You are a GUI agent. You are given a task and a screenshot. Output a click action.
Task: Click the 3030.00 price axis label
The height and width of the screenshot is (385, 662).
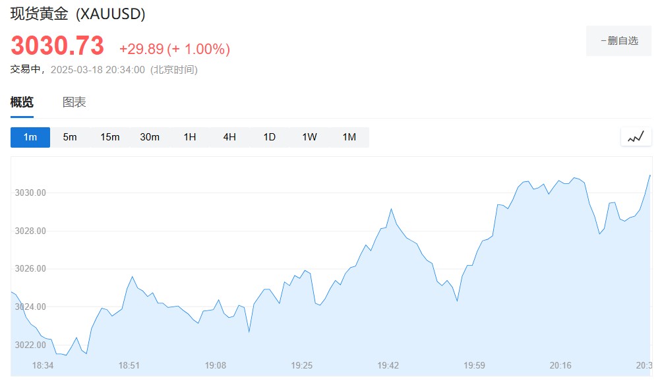click(30, 193)
